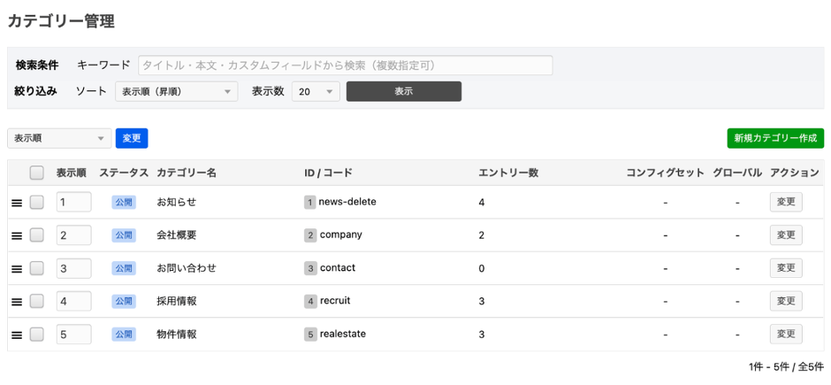The height and width of the screenshot is (385, 831).
Task: Click the keyword search input field
Action: point(345,65)
